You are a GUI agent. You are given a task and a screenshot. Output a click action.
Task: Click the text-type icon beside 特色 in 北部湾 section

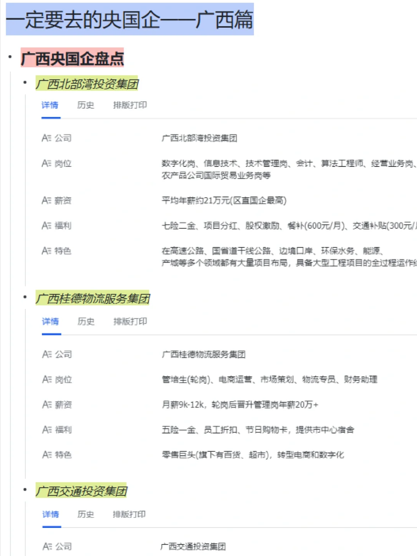[46, 251]
